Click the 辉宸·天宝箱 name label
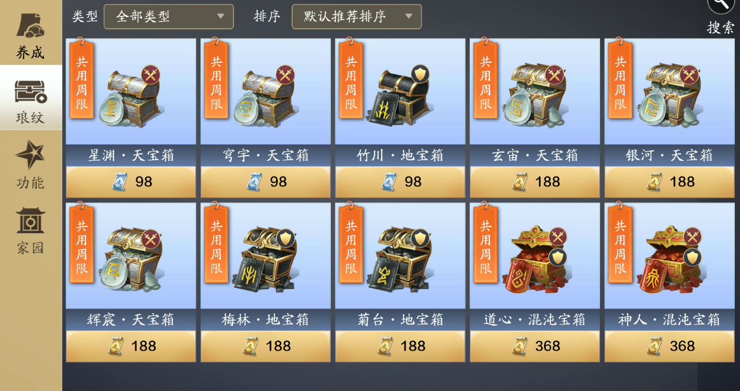740x391 pixels. [131, 319]
